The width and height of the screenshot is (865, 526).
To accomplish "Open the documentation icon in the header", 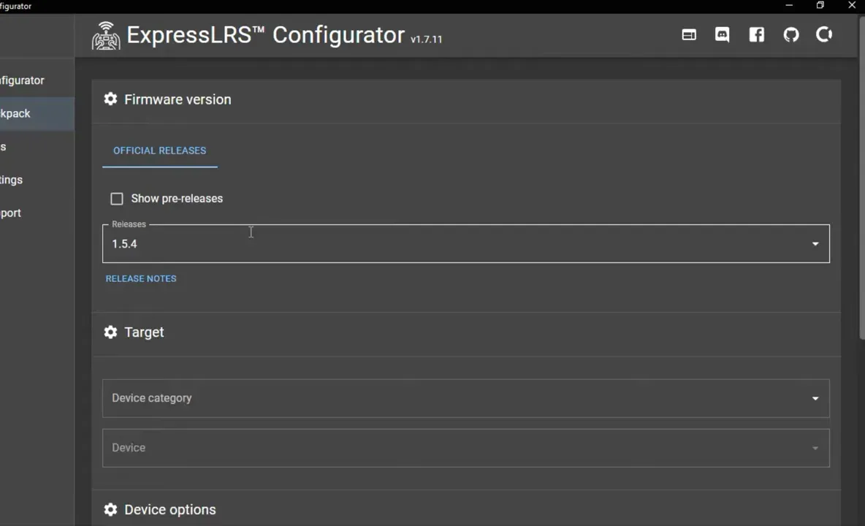I will [688, 34].
